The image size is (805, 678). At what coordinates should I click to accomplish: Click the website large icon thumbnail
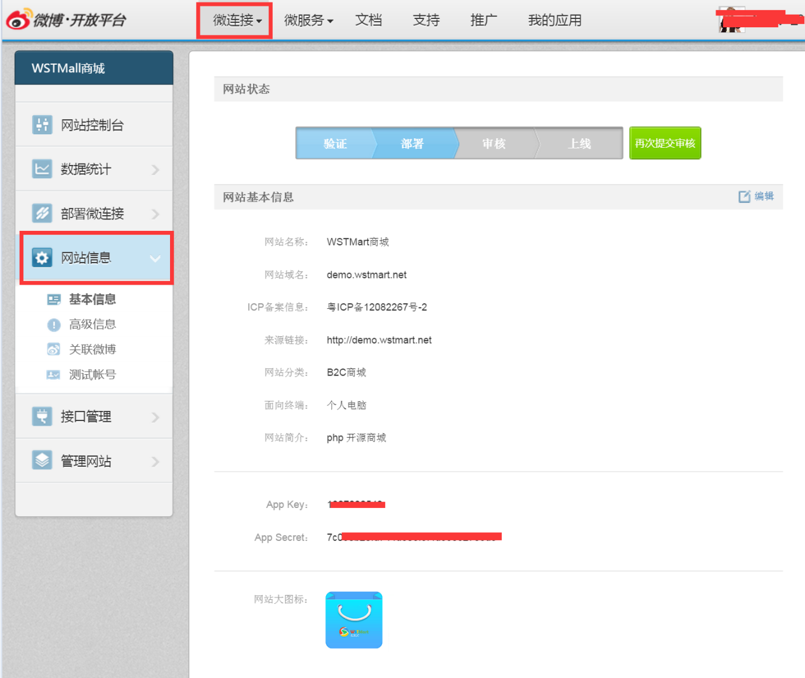point(354,620)
